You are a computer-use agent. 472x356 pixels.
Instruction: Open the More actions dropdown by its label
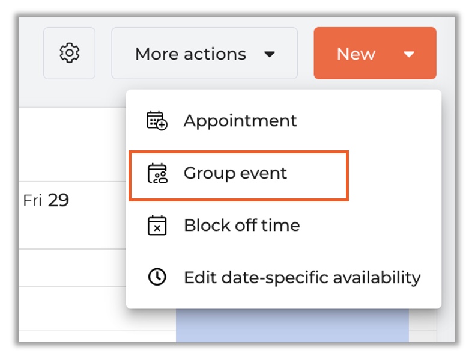click(x=190, y=54)
